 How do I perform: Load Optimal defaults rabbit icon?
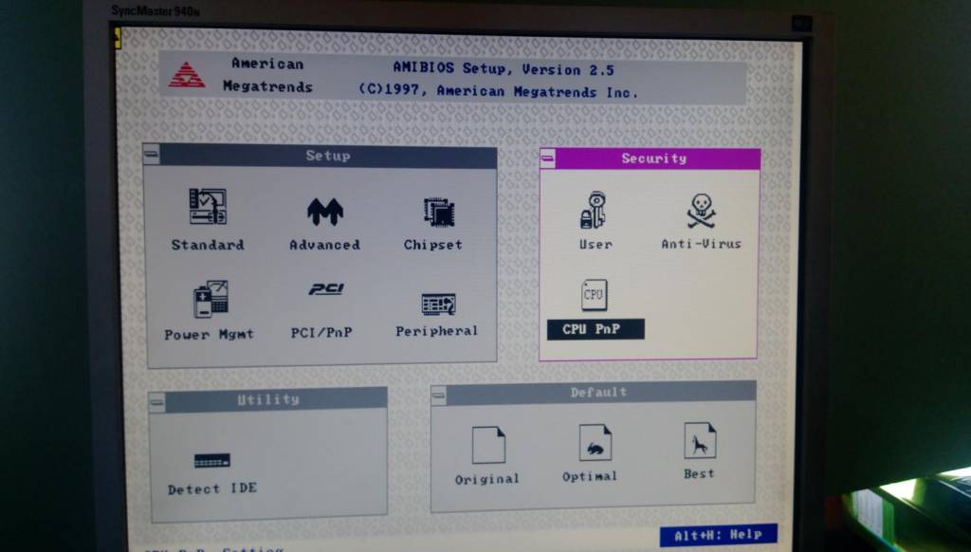coord(595,442)
